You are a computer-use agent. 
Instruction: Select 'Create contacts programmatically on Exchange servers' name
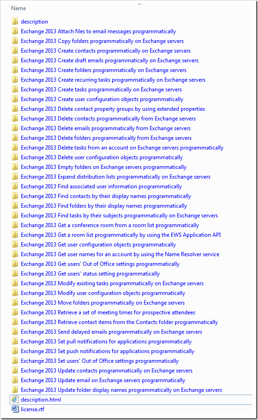tap(106, 51)
